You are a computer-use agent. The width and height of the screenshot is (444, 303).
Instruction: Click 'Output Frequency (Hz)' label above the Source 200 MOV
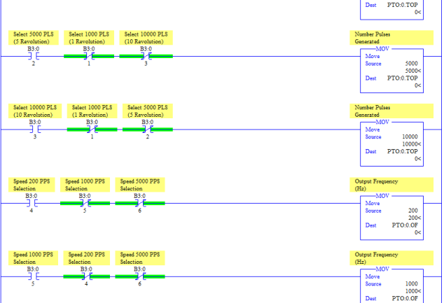click(391, 185)
